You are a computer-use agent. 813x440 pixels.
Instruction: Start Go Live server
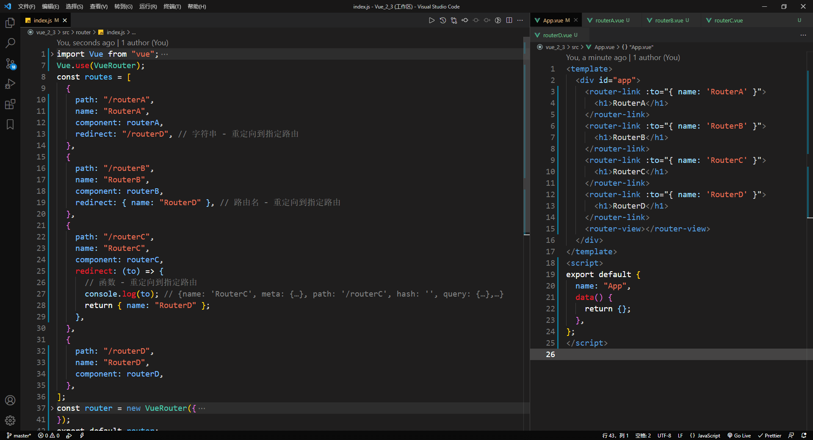pos(739,435)
